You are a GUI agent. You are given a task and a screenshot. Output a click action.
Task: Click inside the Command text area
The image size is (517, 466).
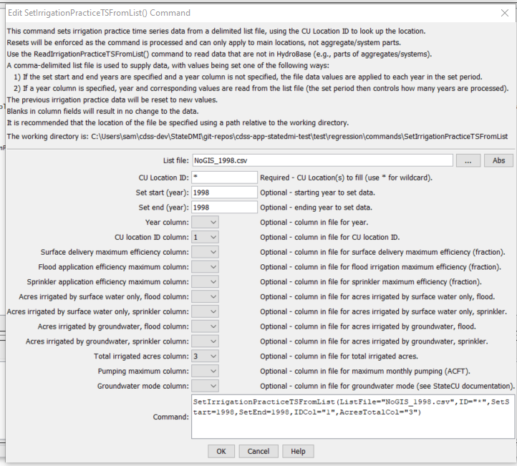(353, 417)
